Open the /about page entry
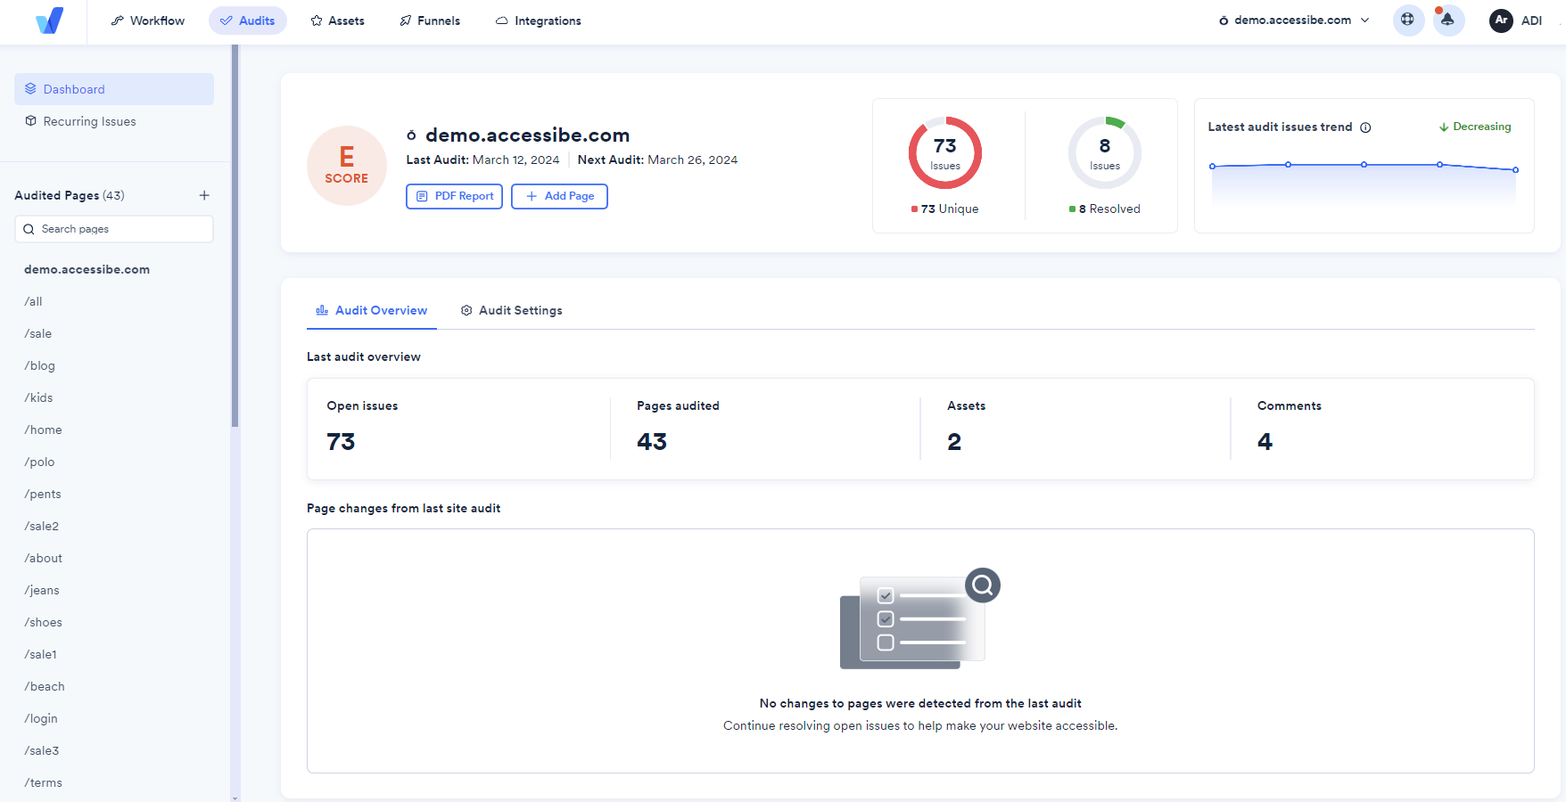Image resolution: width=1566 pixels, height=802 pixels. 43,558
